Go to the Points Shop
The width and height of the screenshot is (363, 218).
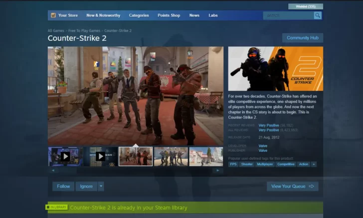click(x=169, y=15)
